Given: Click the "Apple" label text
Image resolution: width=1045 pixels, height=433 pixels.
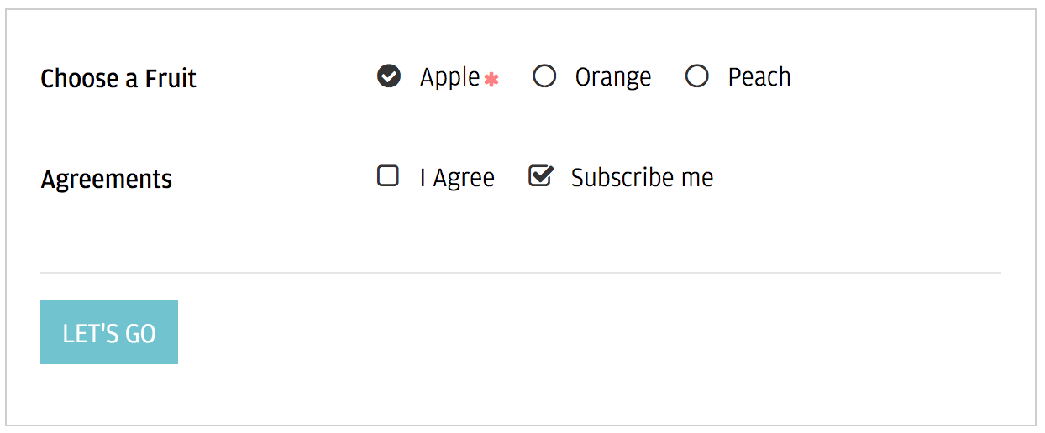Looking at the screenshot, I should click(x=450, y=77).
